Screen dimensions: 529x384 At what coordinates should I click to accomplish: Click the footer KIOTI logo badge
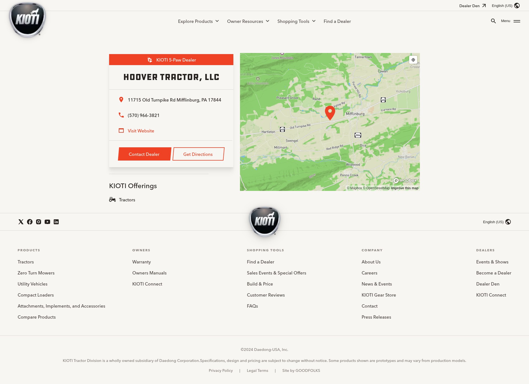(264, 222)
